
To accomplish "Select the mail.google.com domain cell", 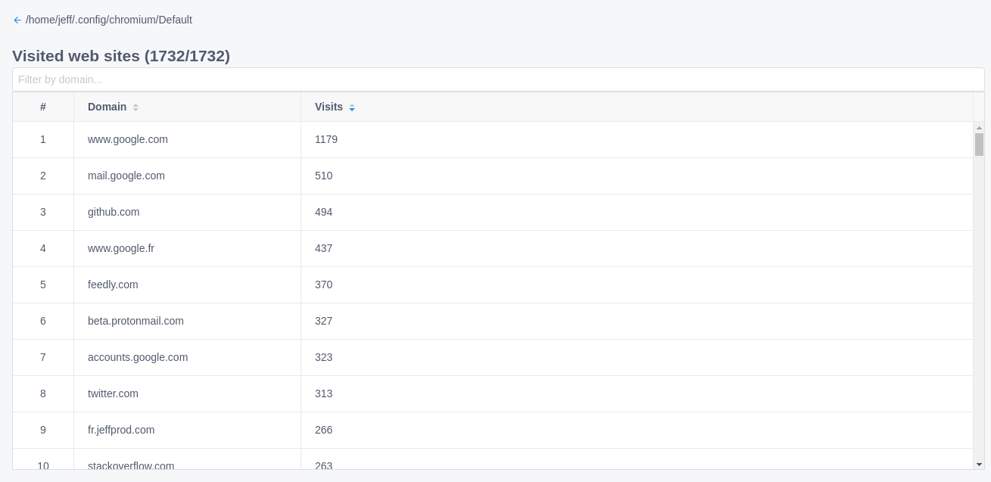I will 187,176.
